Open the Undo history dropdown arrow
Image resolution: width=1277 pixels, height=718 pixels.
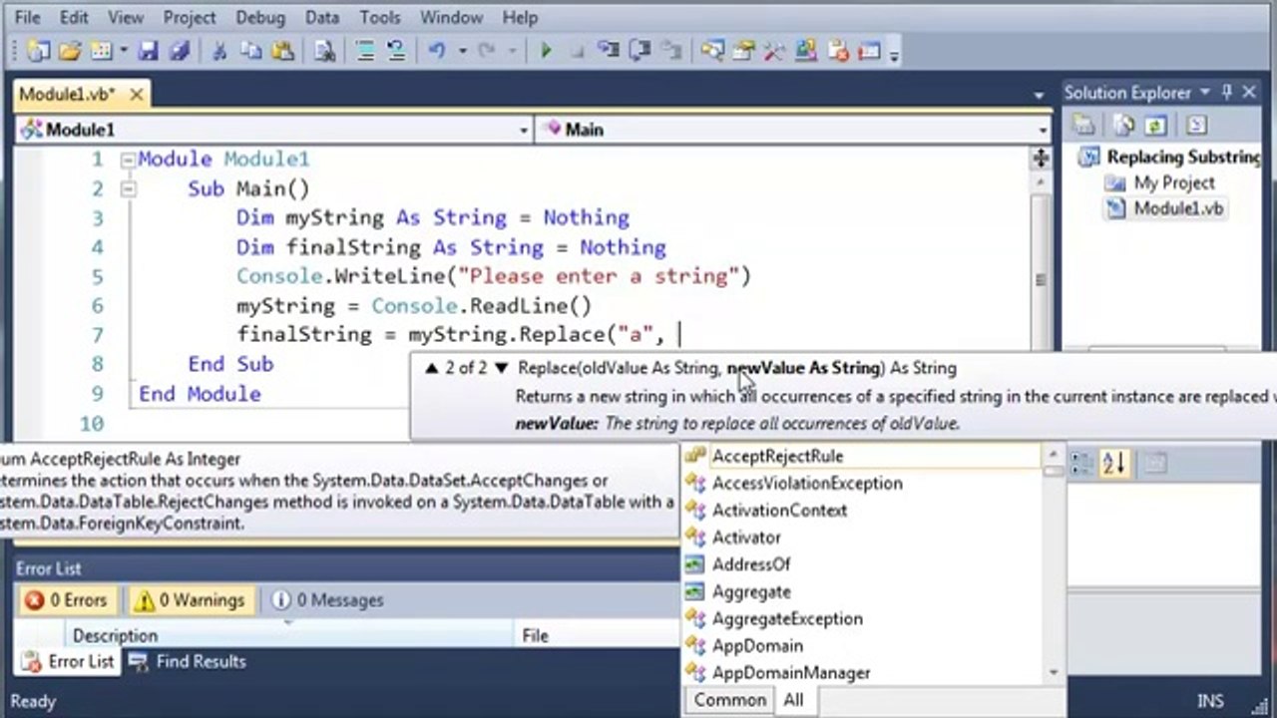coord(462,51)
